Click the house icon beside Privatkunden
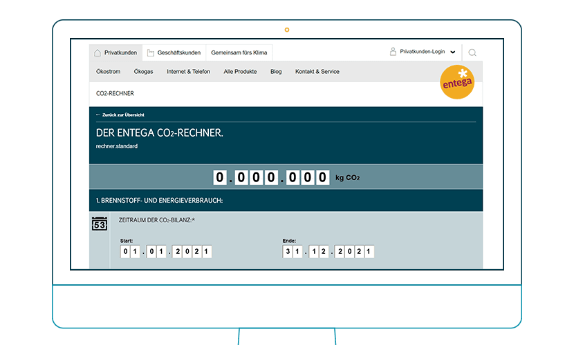 point(98,52)
